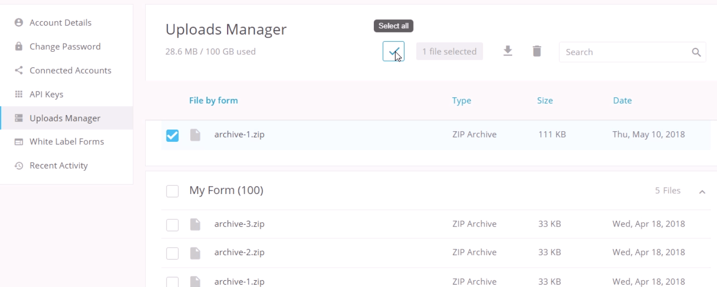Uncheck the selected archive-1.zip checkbox
This screenshot has width=717, height=287.
pos(172,136)
